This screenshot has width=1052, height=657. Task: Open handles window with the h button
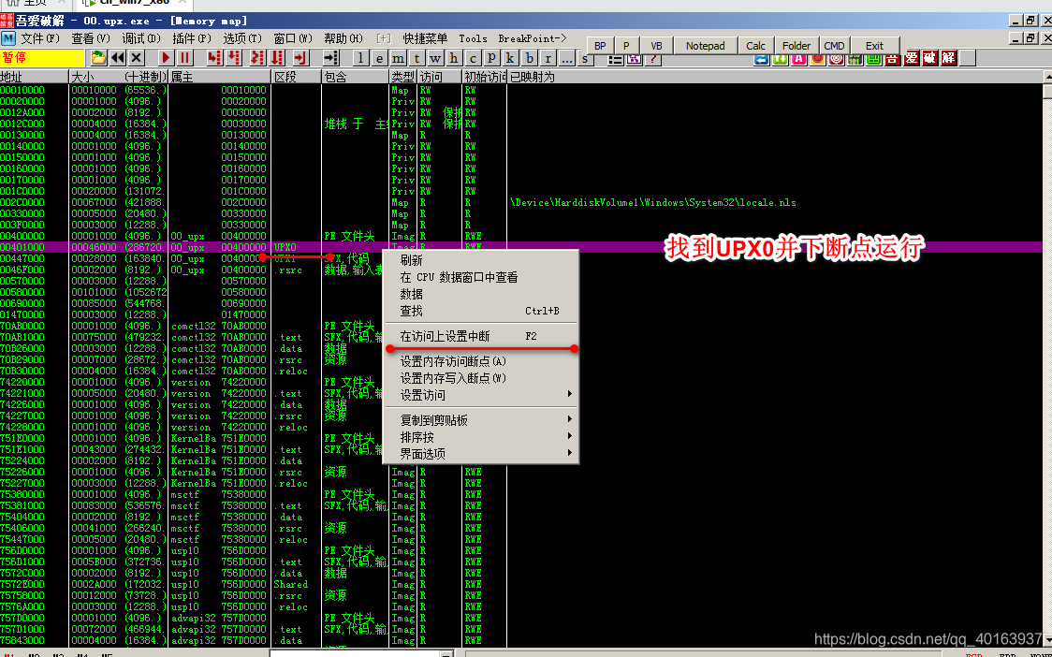point(454,58)
